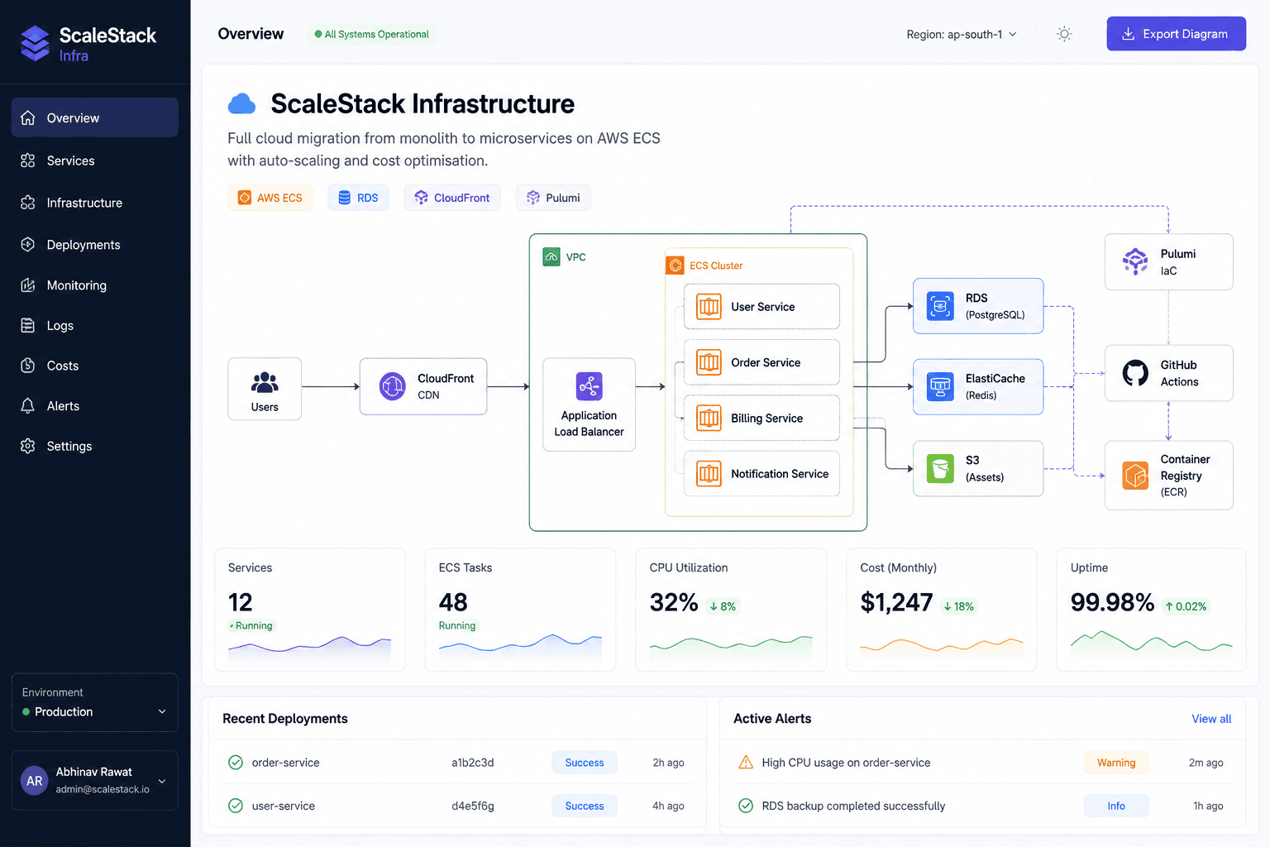Click the Settings gear icon in sidebar
The image size is (1270, 847).
28,446
